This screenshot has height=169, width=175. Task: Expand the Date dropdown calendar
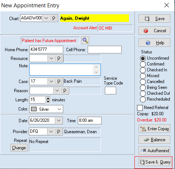(x=59, y=121)
